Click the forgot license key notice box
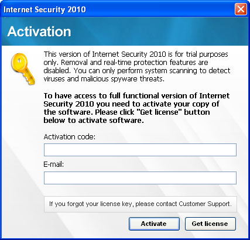This screenshot has width=250, height=240. coord(141,204)
